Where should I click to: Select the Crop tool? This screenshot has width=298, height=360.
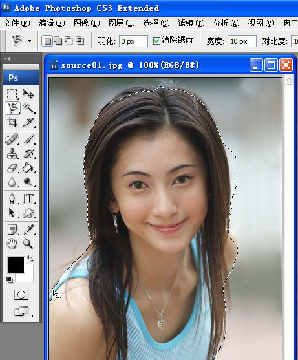coord(12,122)
